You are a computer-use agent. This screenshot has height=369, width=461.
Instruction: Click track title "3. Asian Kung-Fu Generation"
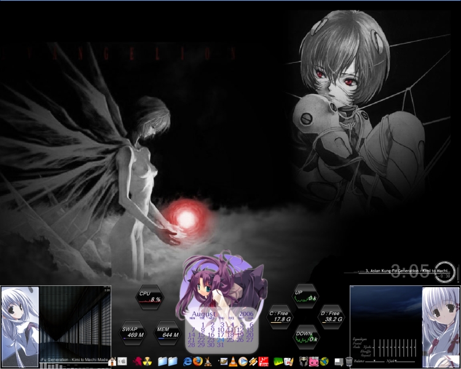tap(393, 271)
